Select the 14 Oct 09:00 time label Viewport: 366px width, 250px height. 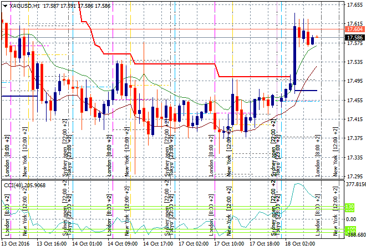point(123,243)
